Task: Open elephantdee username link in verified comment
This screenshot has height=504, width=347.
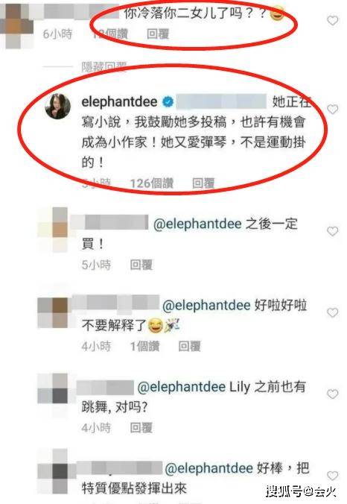Action: [x=119, y=102]
